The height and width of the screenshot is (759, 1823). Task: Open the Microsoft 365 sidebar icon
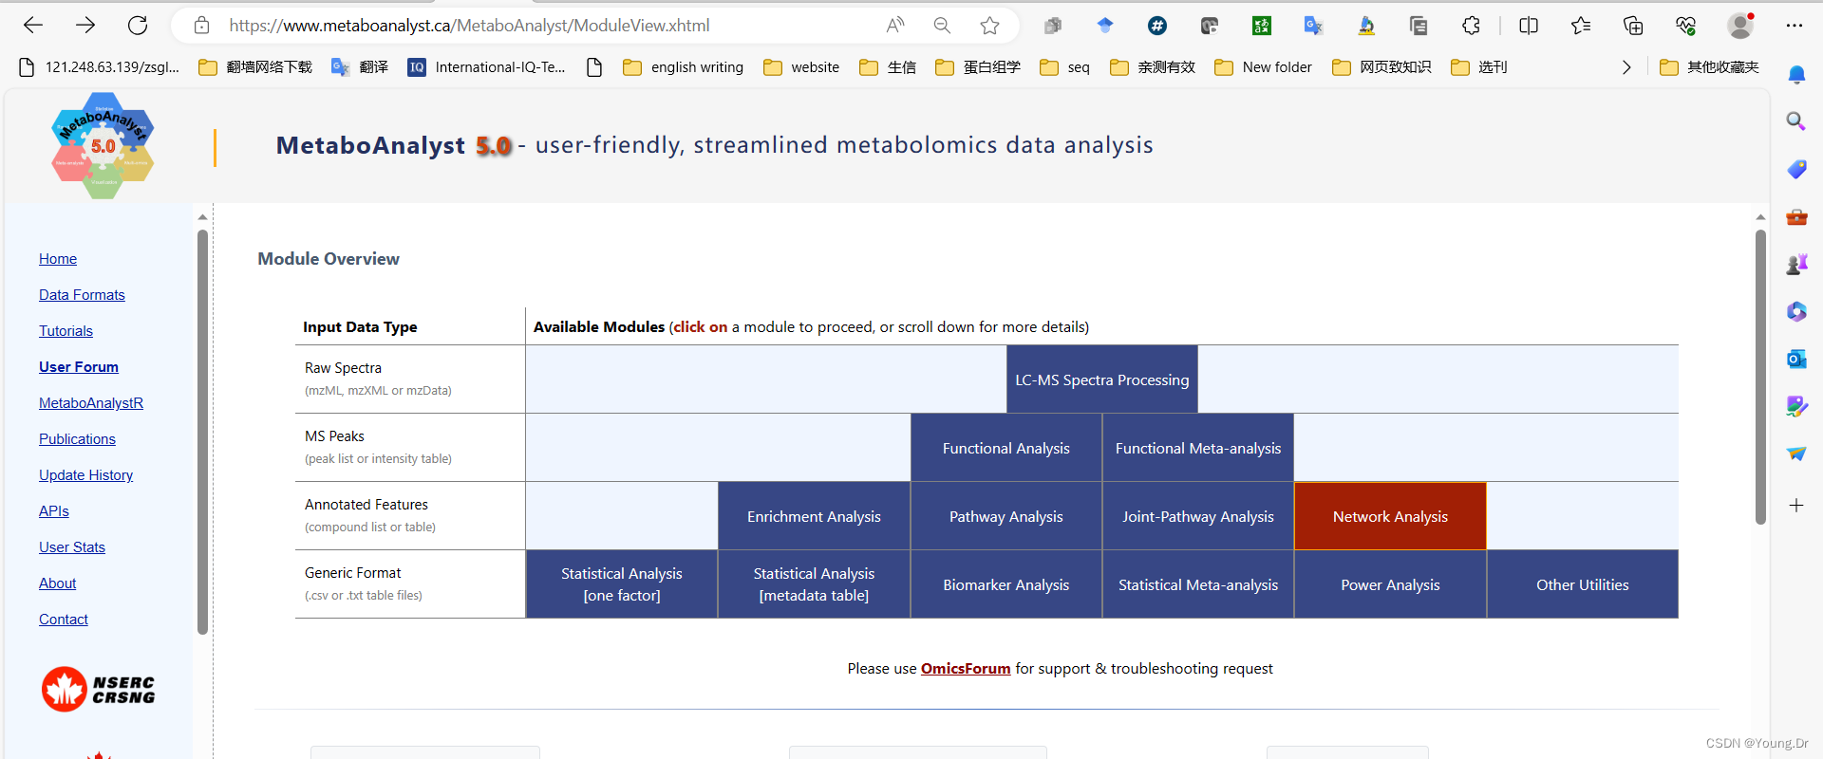(x=1796, y=311)
